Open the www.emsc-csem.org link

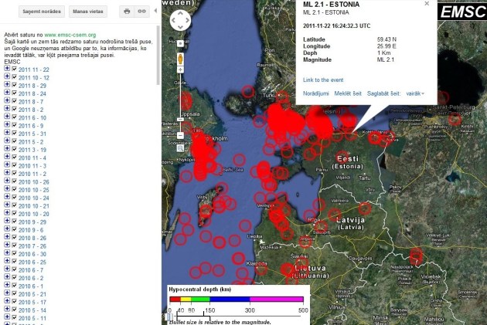70,36
